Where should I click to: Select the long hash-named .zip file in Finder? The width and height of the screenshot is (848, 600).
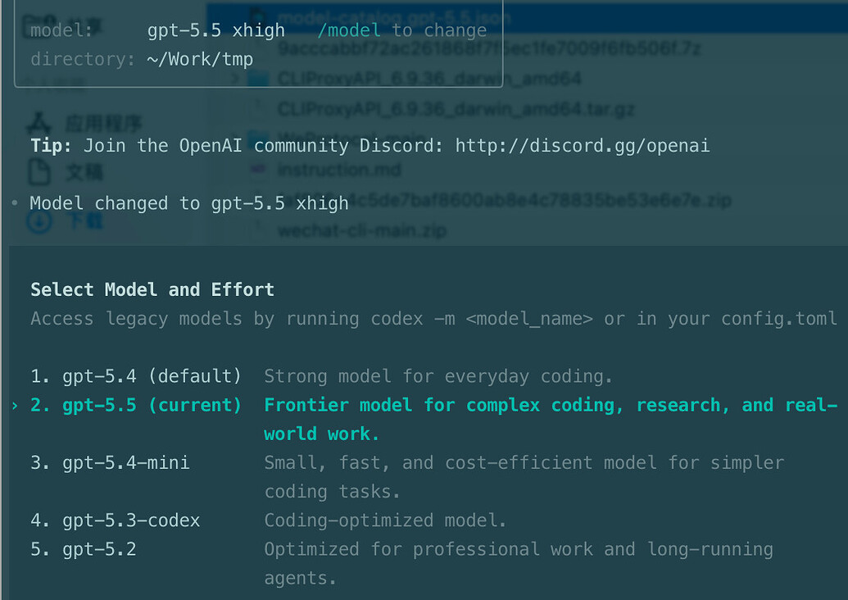pos(505,201)
